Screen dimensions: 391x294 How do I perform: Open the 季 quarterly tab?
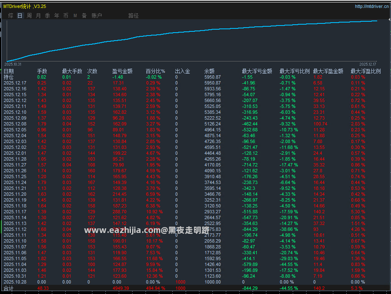[47, 15]
